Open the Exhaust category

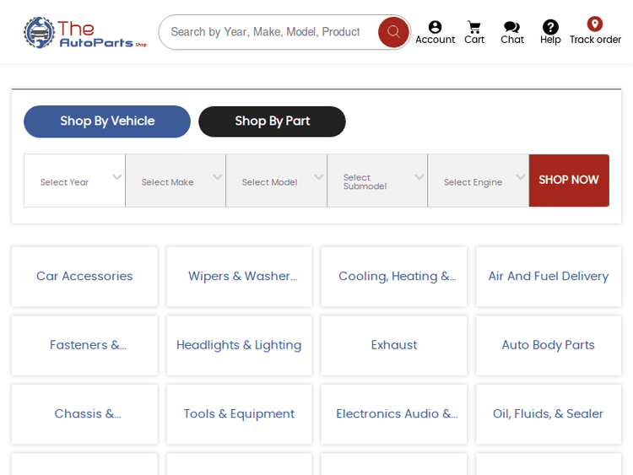(394, 345)
